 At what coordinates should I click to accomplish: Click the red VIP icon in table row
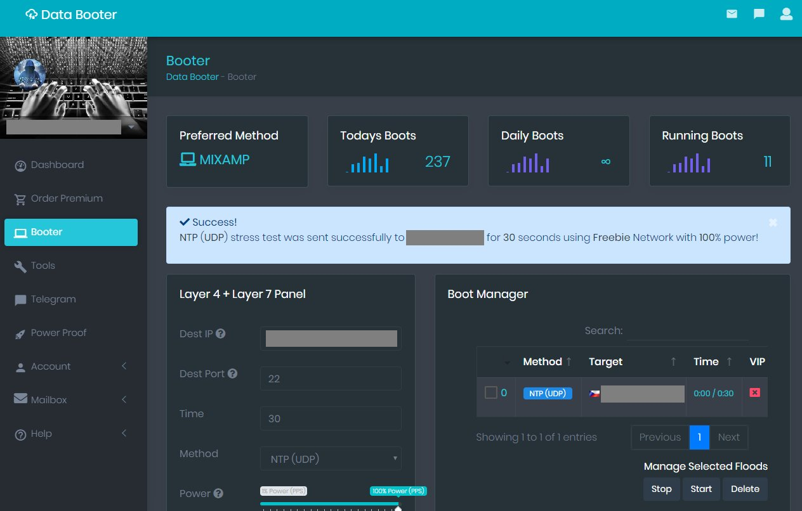coord(755,393)
